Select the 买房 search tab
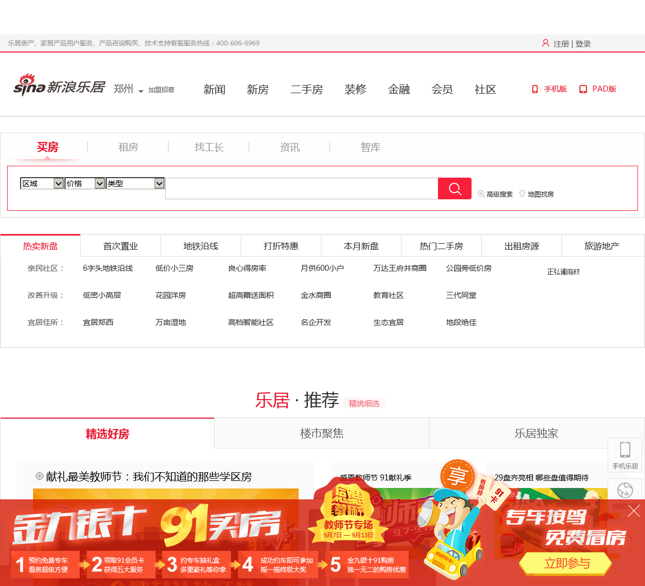This screenshot has height=586, width=645. coord(47,147)
